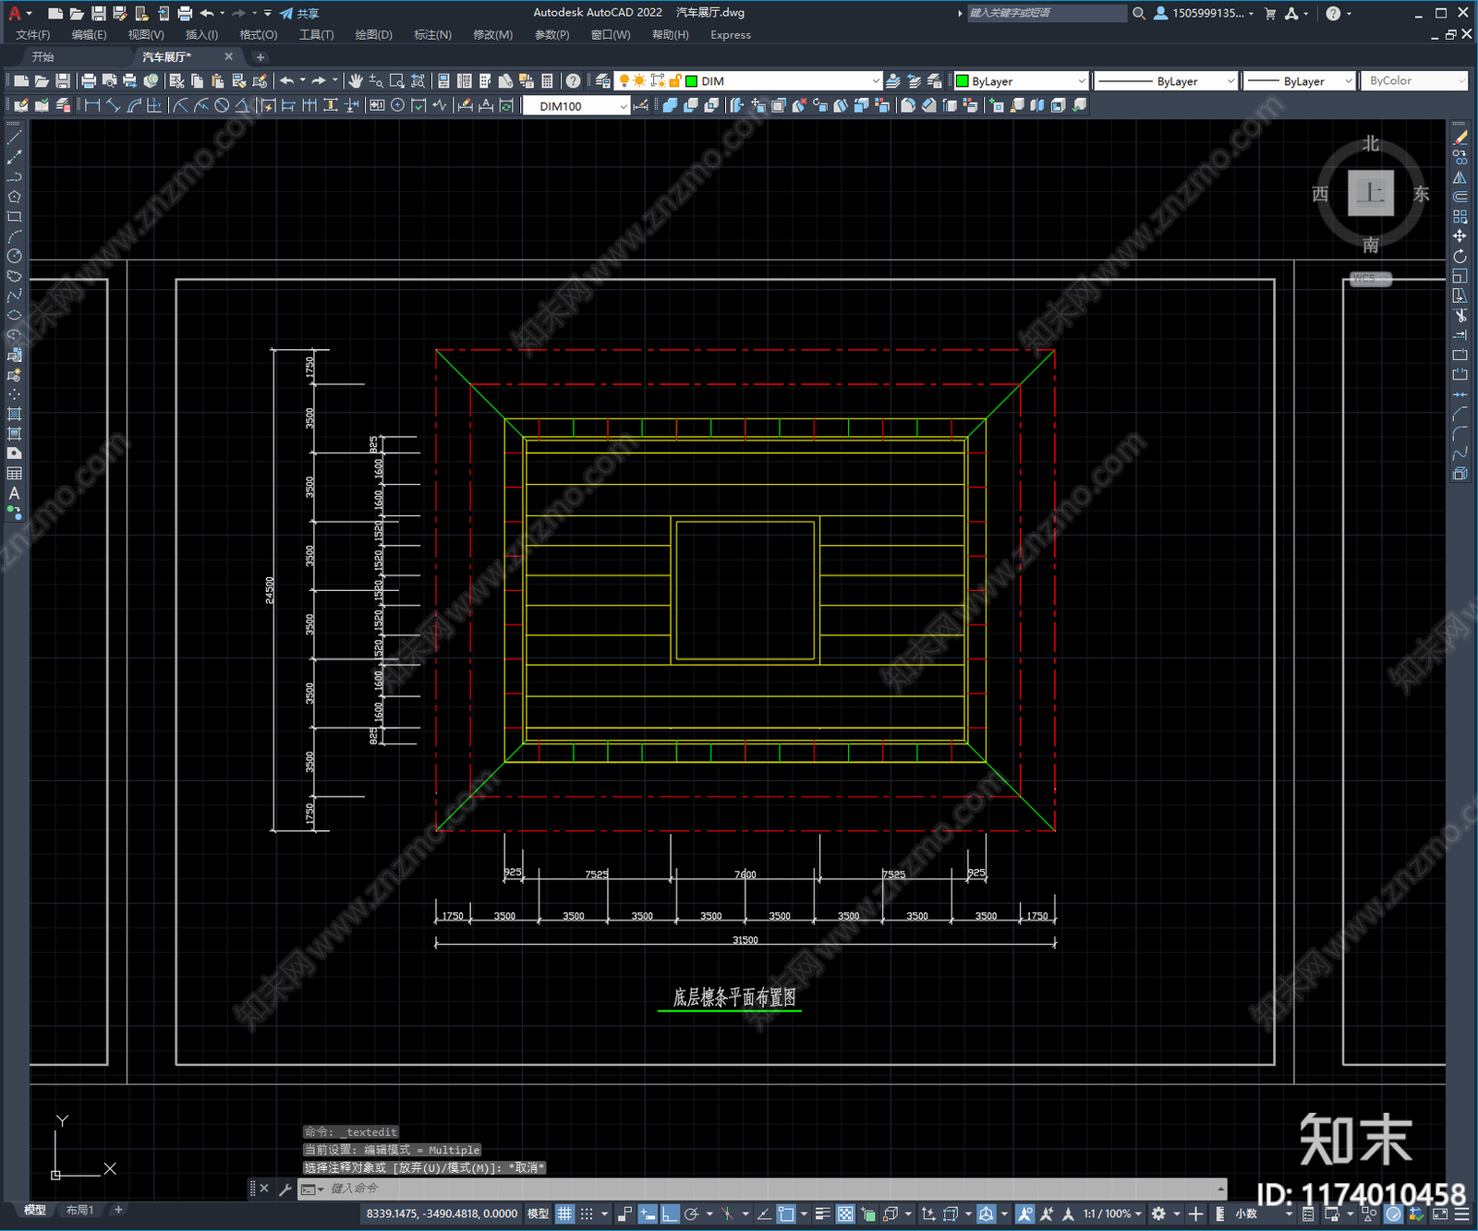Open the Express menu
This screenshot has height=1231, width=1478.
731,35
